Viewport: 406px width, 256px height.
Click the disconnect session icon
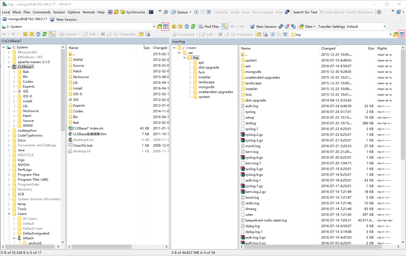tap(287, 27)
